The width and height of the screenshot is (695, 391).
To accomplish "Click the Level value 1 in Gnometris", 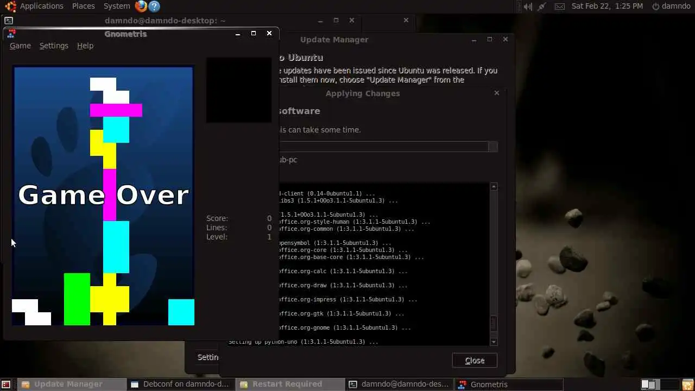I will click(269, 237).
